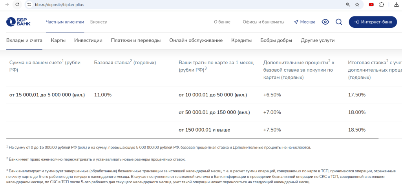Click the +7.00% cell
402x188 pixels.
click(272, 112)
